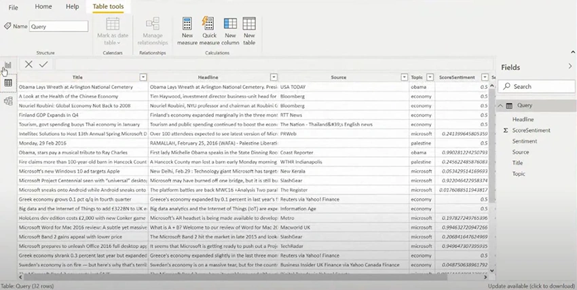This screenshot has height=290, width=577.
Task: Commit formula with the checkmark icon
Action: click(43, 65)
